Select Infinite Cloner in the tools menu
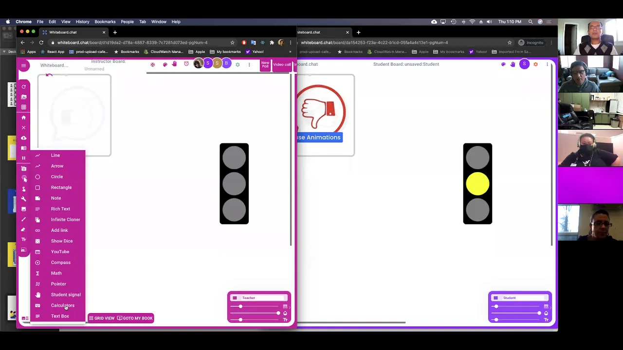Image resolution: width=623 pixels, height=350 pixels. [57, 220]
